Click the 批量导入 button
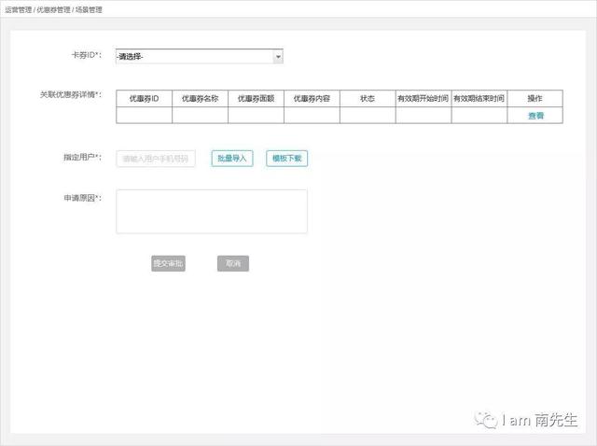 coord(232,159)
